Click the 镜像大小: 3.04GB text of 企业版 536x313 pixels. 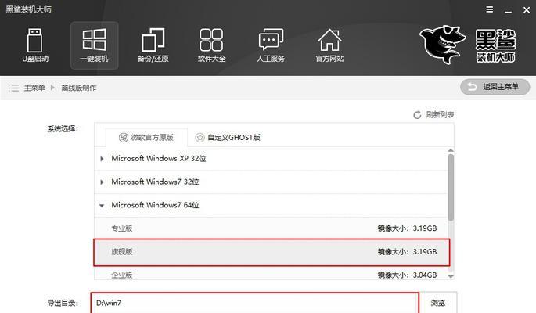click(407, 275)
